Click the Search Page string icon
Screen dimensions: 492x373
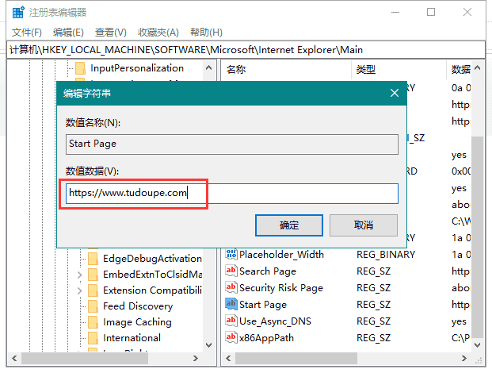pos(231,271)
